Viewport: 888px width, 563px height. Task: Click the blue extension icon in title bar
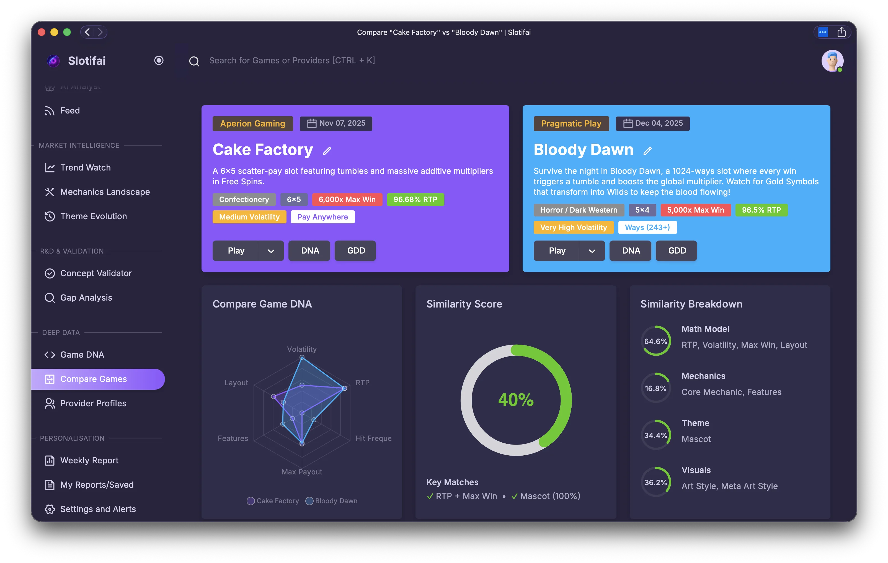(823, 32)
